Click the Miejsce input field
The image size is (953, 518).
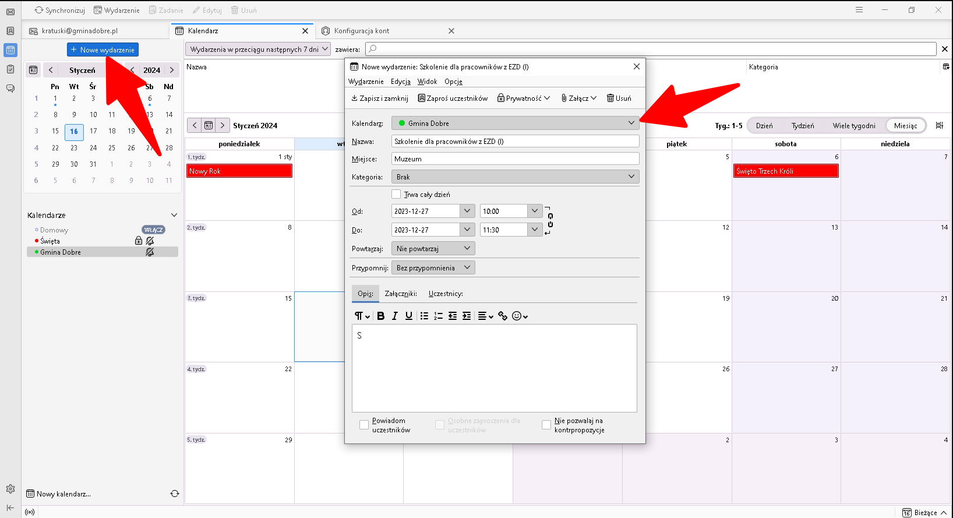tap(515, 159)
